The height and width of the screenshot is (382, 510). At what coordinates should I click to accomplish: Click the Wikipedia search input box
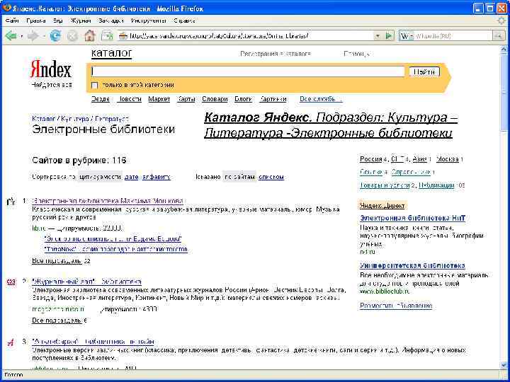click(453, 36)
